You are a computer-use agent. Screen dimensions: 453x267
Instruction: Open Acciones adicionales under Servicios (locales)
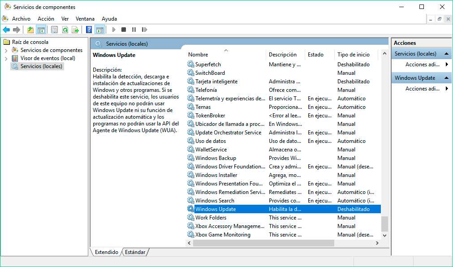[x=423, y=65]
